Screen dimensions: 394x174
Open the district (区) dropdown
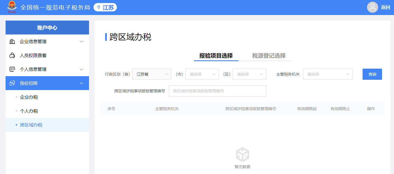coord(249,74)
